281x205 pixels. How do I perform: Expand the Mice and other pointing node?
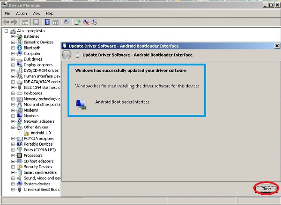(13, 105)
